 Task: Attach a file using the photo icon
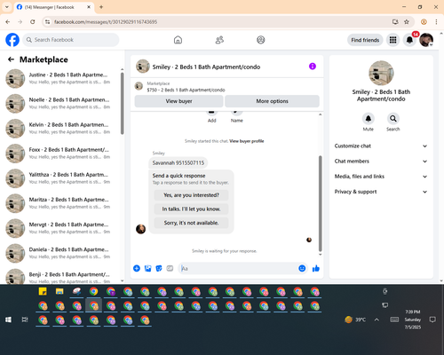147,268
